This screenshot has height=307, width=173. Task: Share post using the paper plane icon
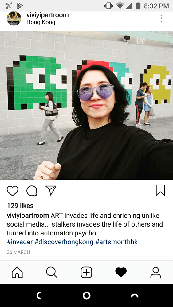click(51, 190)
